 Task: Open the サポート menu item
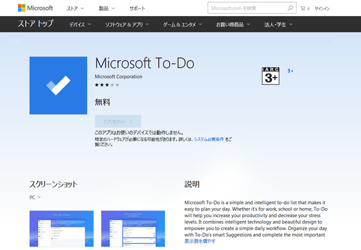point(137,8)
